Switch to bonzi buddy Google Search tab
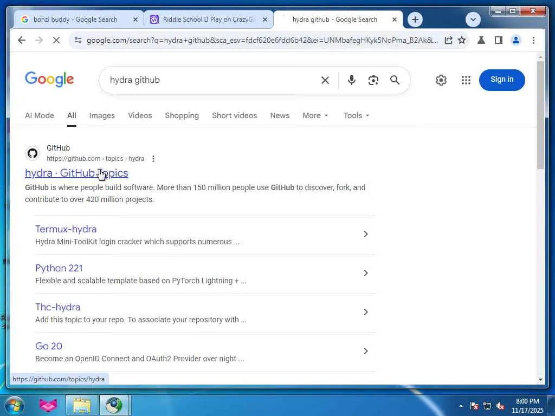Screen dimensions: 555x416 click(75, 19)
